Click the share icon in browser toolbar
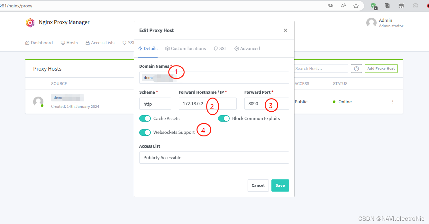This screenshot has height=224, width=429. (415, 6)
